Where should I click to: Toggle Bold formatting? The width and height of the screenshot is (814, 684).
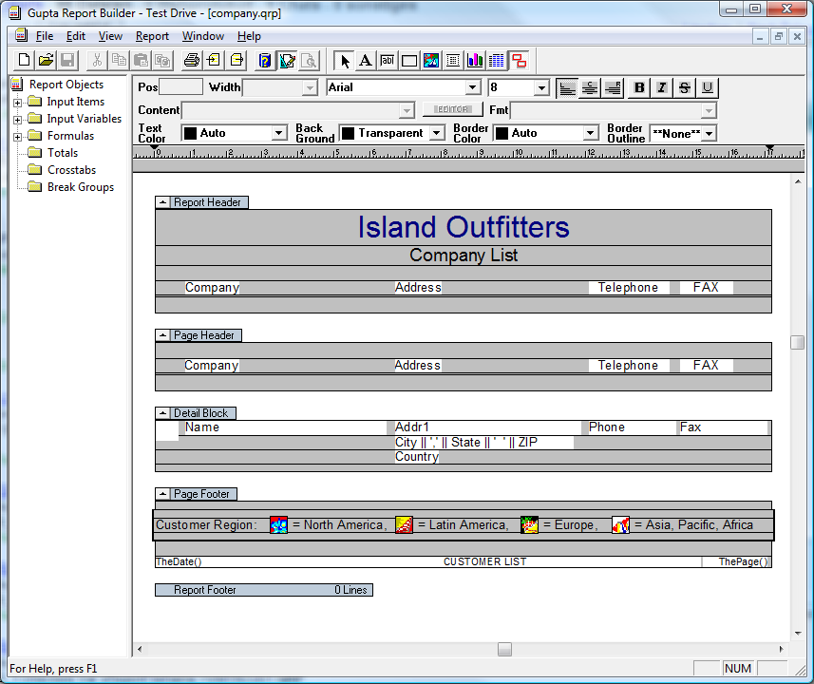tap(639, 87)
